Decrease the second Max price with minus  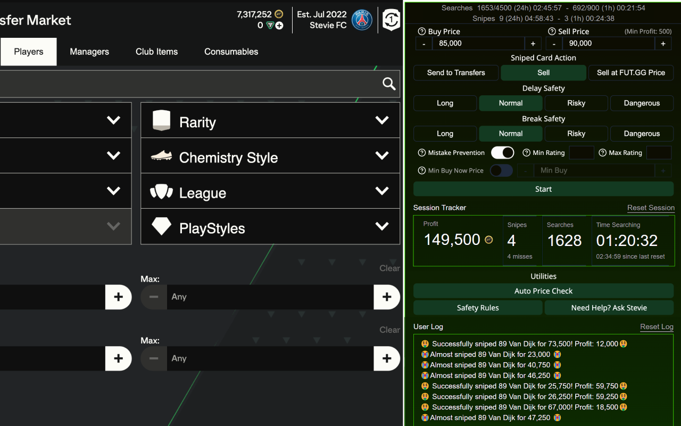154,358
